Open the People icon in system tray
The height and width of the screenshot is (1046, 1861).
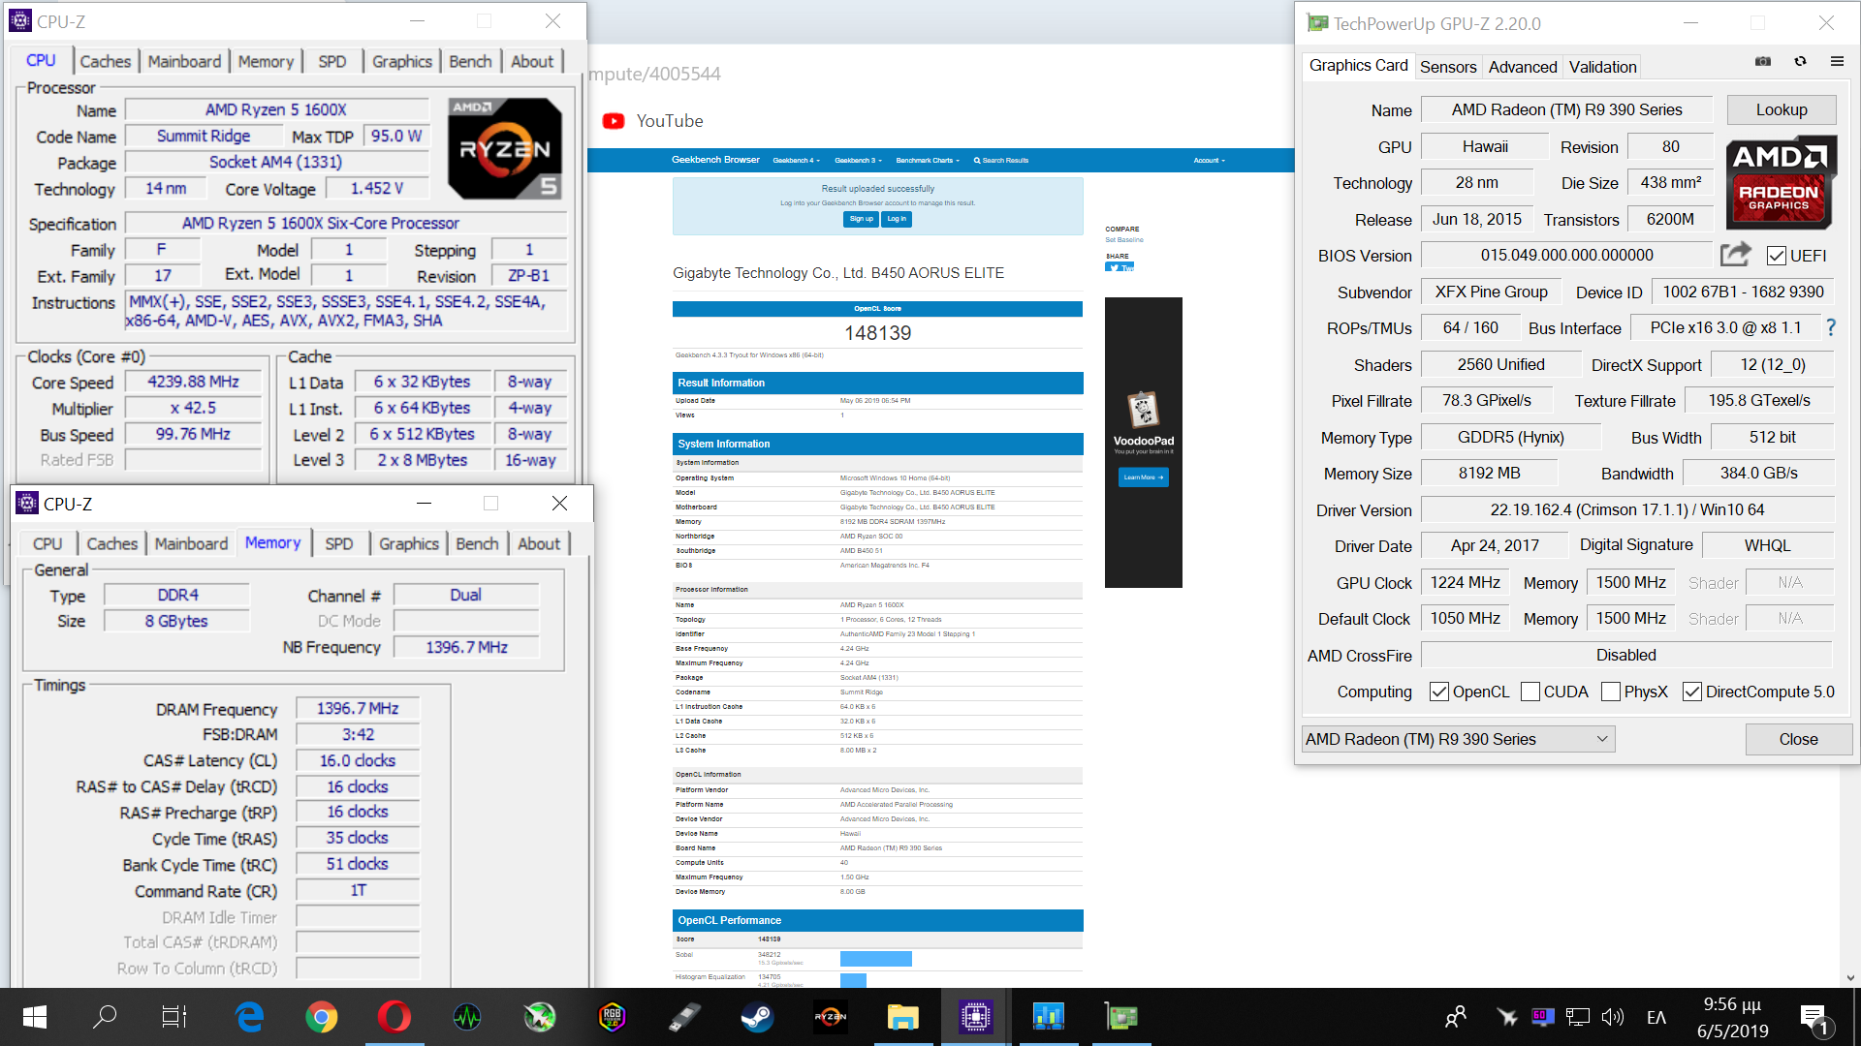click(1455, 1017)
